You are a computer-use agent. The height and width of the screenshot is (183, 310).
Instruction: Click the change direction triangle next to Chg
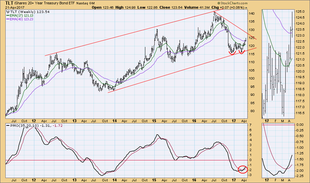click(x=246, y=7)
